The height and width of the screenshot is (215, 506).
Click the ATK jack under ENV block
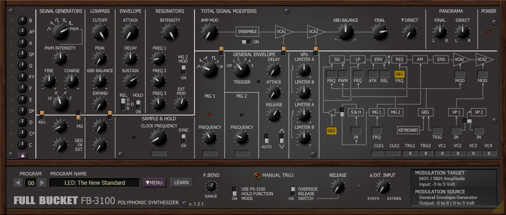tap(373, 74)
